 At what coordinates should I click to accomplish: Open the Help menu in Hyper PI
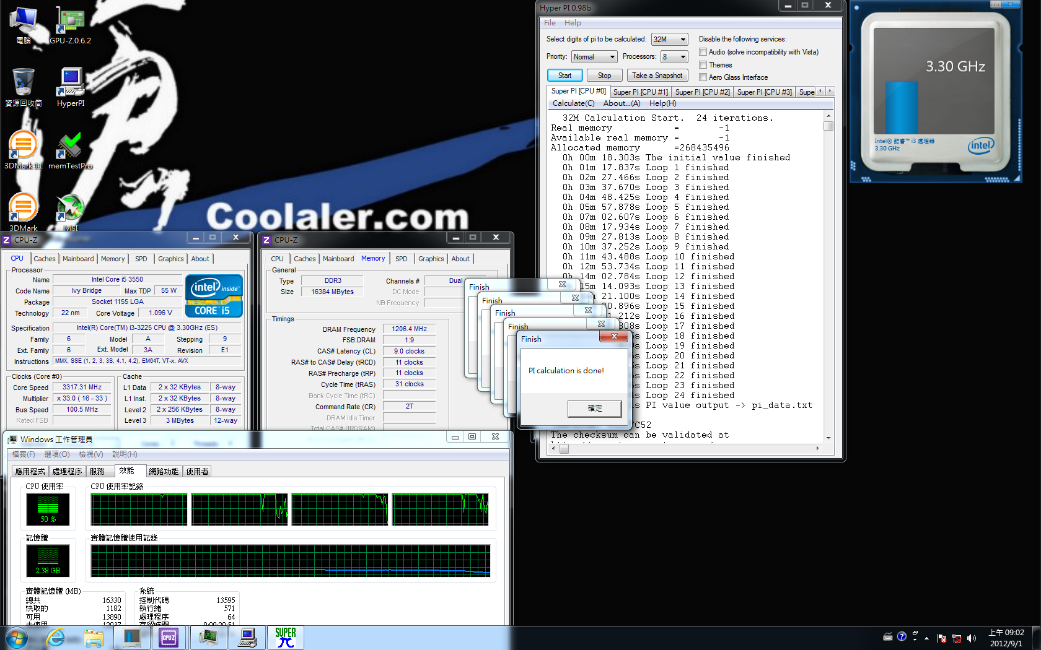tap(573, 23)
